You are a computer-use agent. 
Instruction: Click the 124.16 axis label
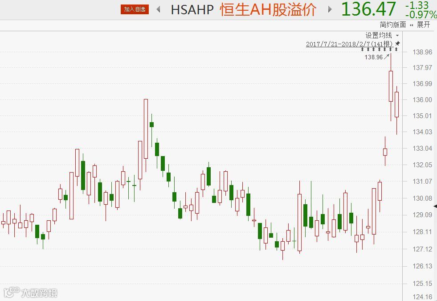422,297
